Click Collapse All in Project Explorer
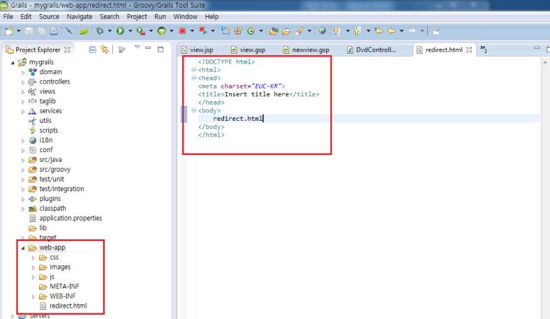 (x=92, y=50)
